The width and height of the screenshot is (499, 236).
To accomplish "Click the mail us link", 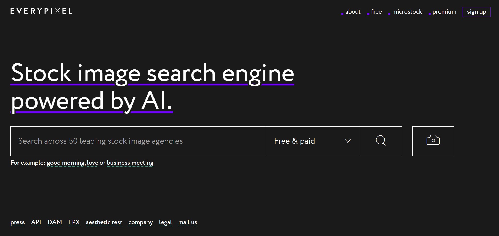I will tap(187, 222).
